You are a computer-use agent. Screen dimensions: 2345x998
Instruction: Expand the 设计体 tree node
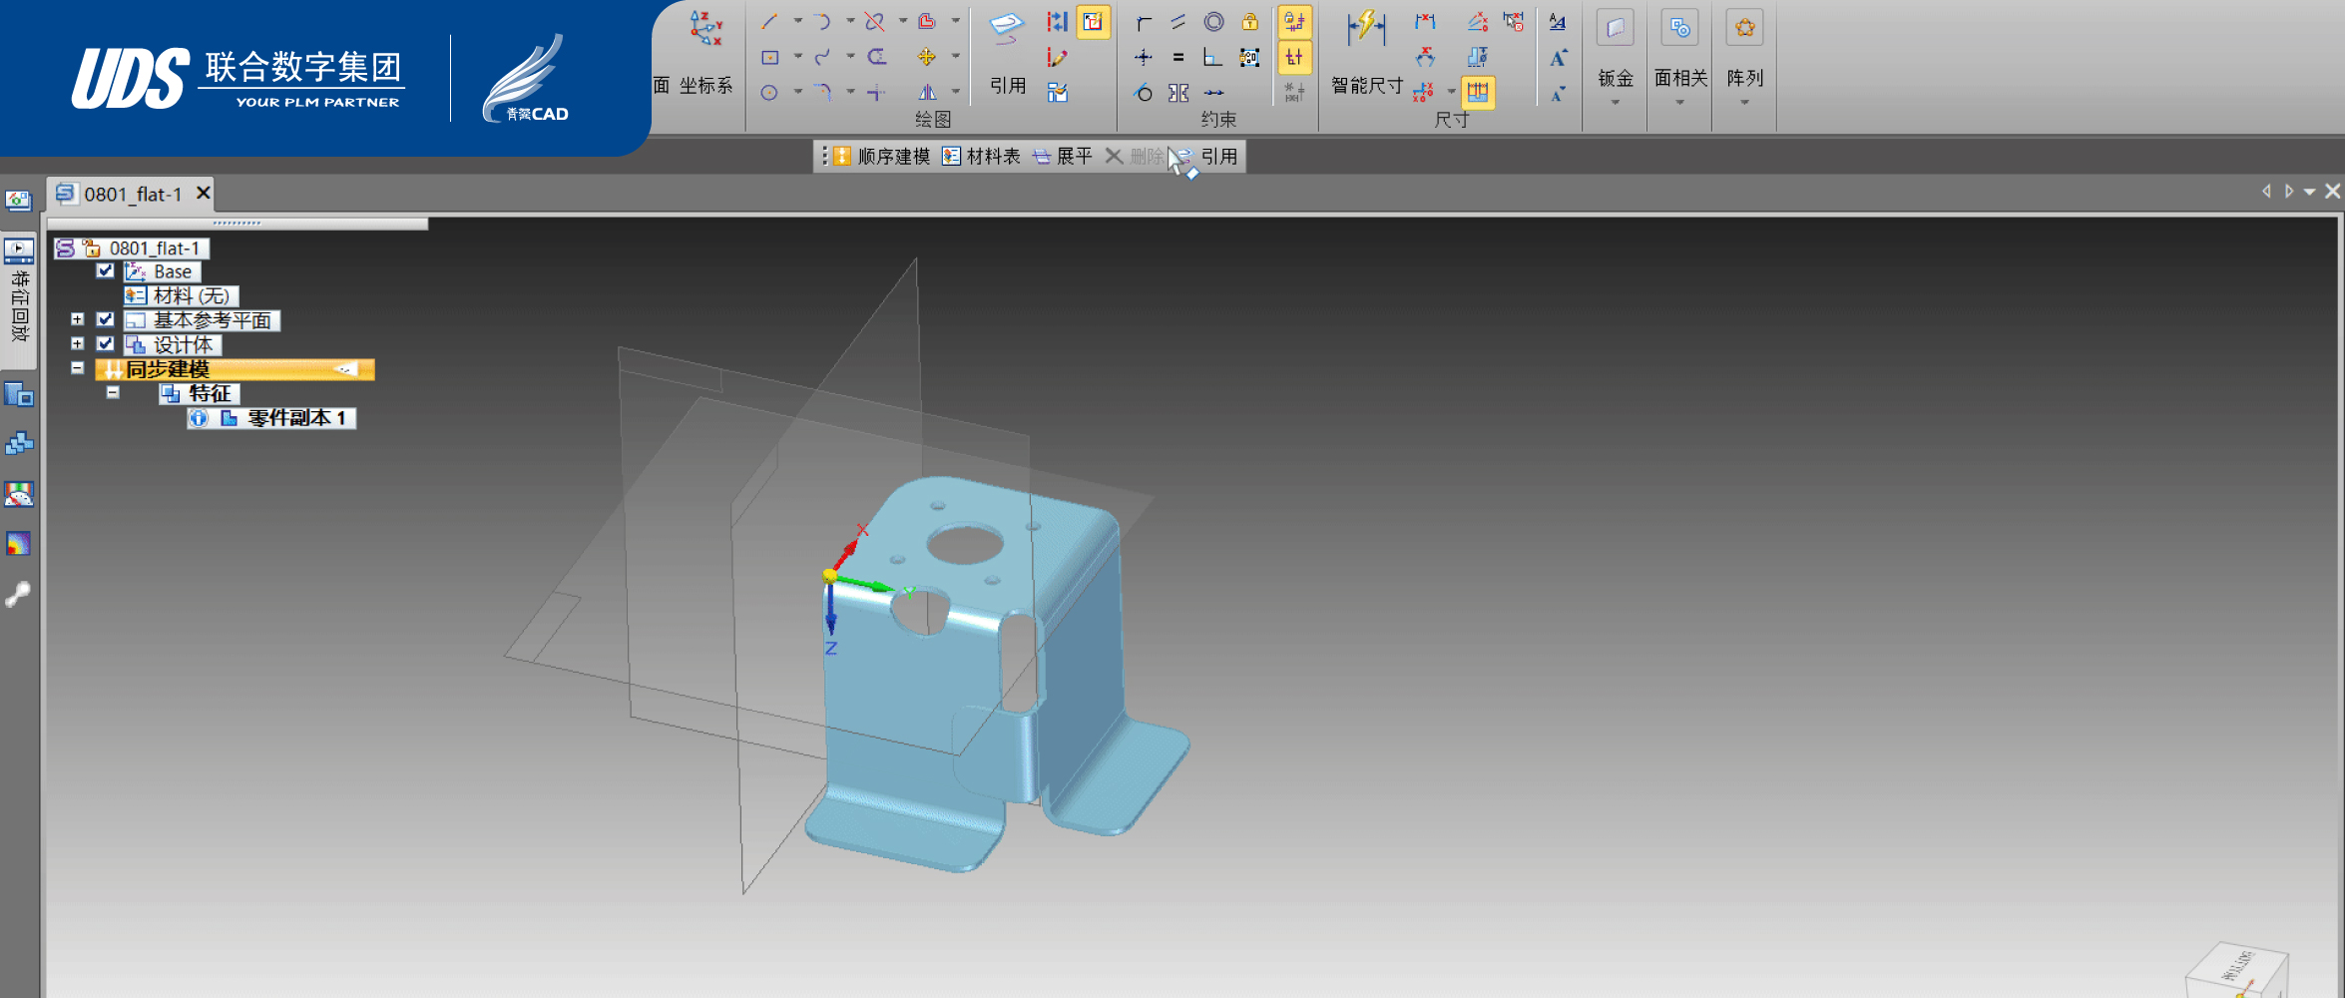pos(77,343)
